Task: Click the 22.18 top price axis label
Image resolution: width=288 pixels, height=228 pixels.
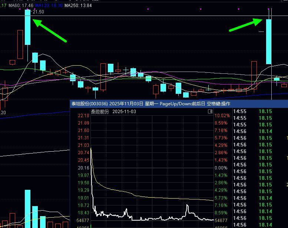Action: point(83,116)
